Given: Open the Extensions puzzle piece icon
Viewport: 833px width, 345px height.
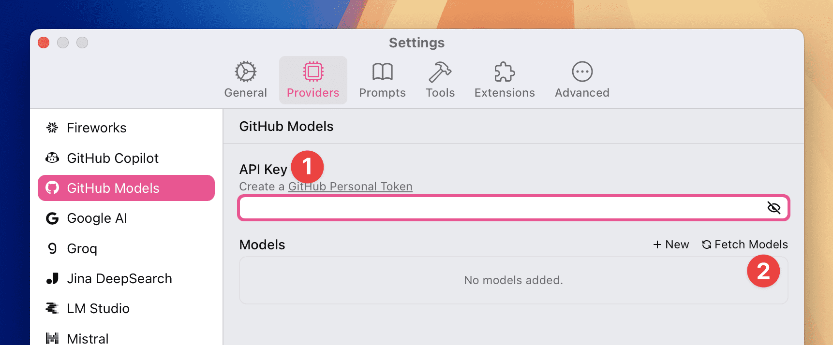Looking at the screenshot, I should [505, 72].
